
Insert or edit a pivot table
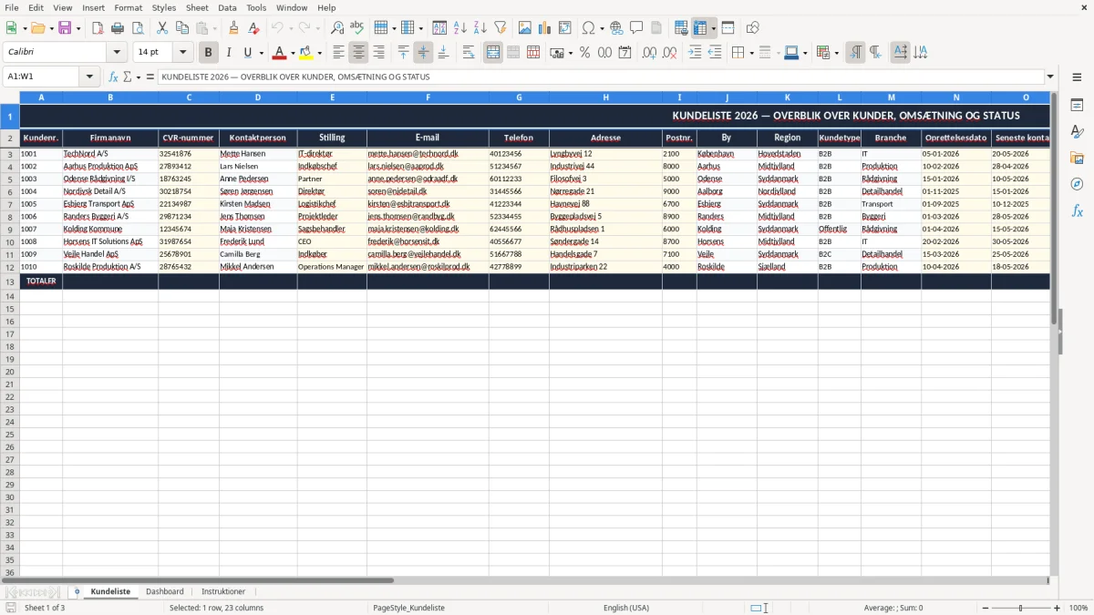565,28
